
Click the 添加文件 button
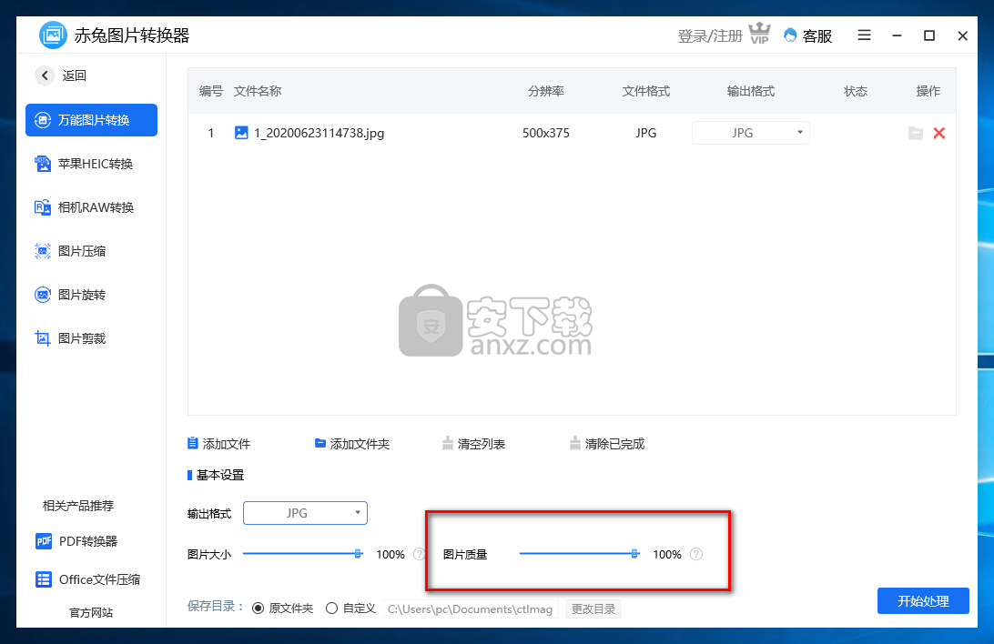[219, 444]
